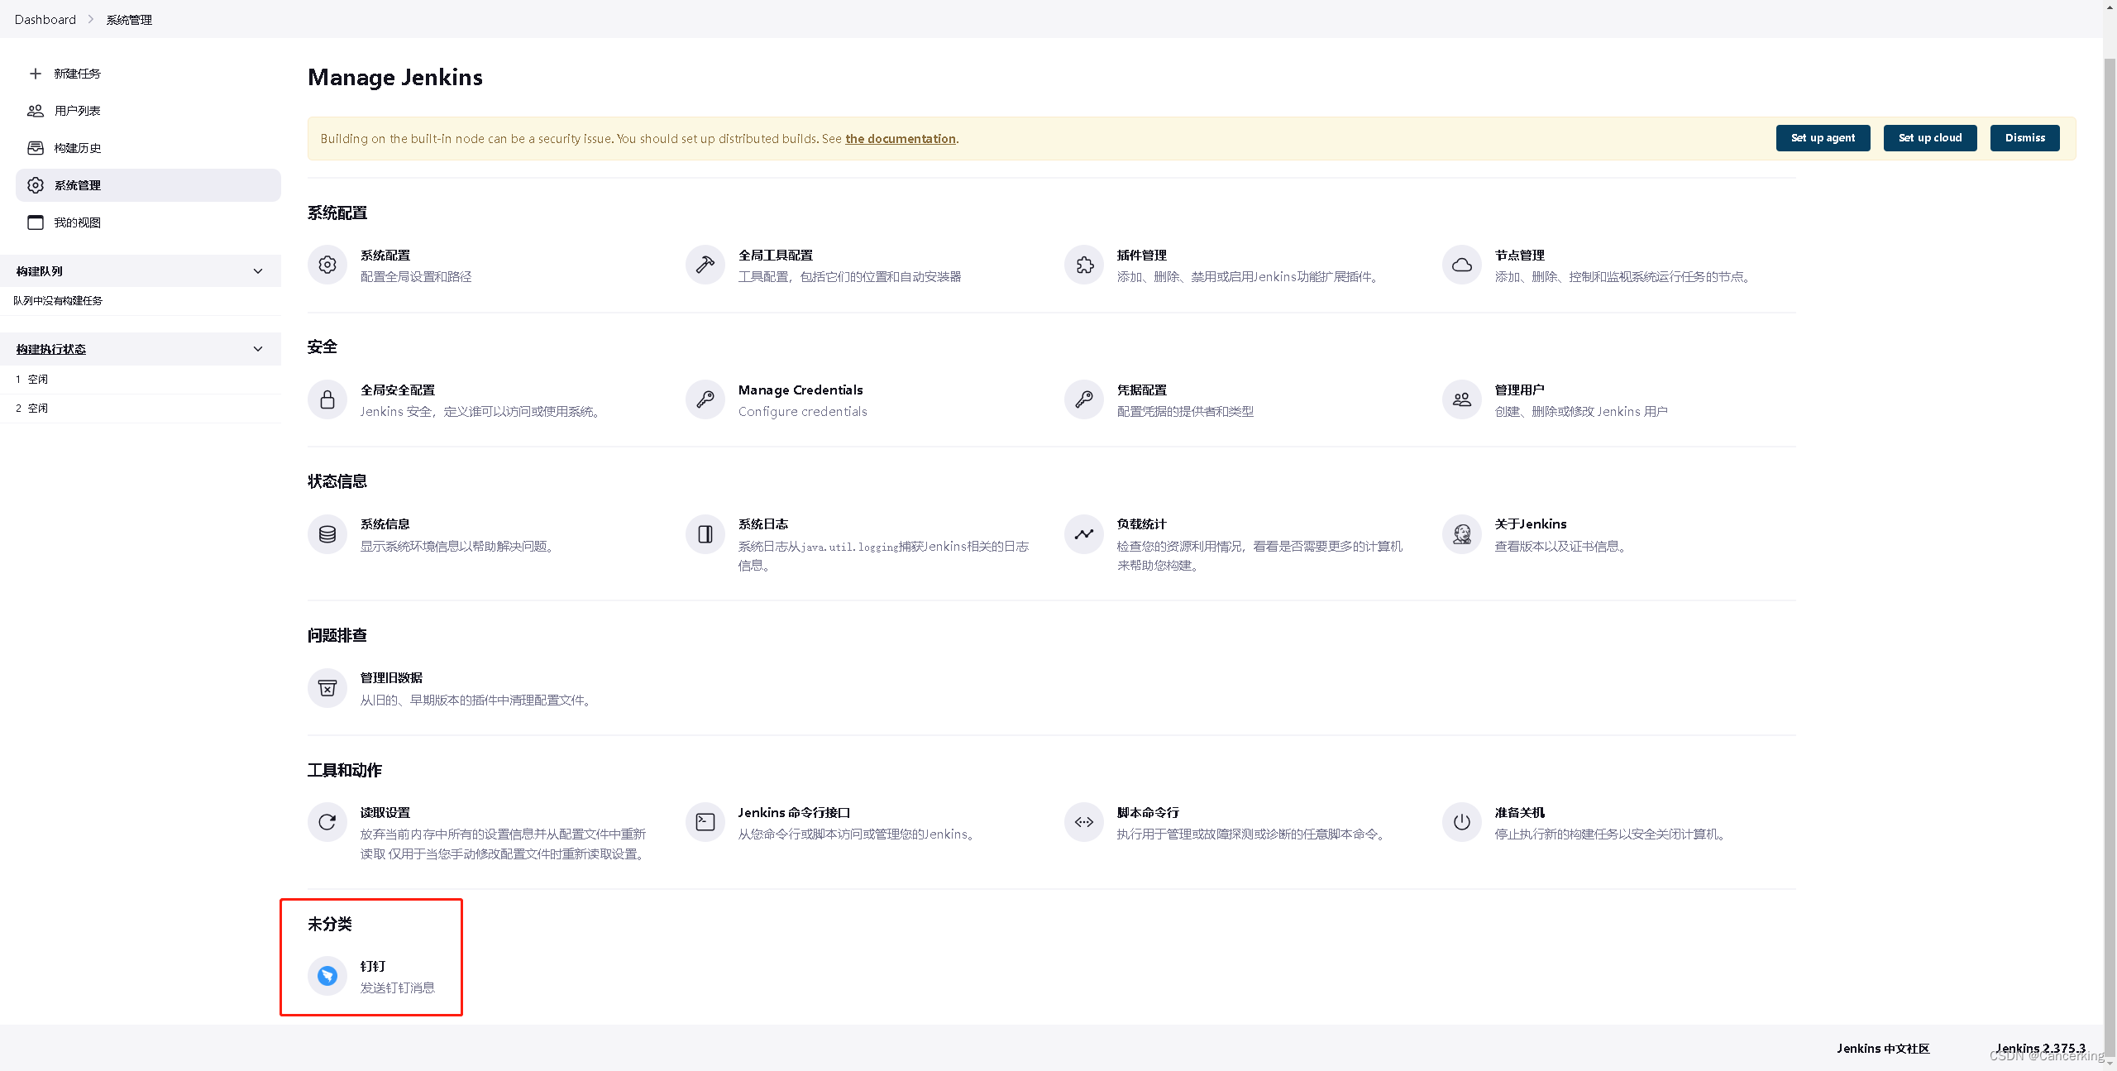The image size is (2117, 1071).
Task: Open the 系统日志 title link
Action: click(x=763, y=524)
